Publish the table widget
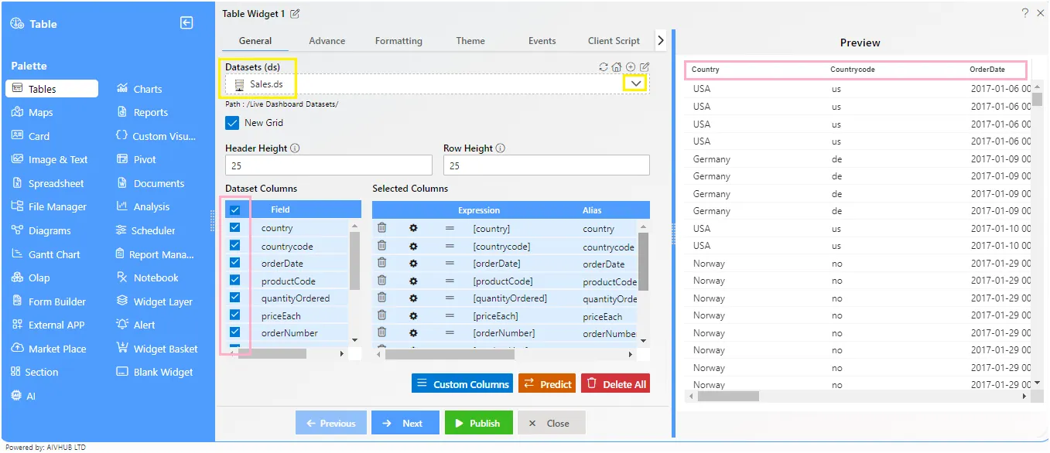Image resolution: width=1050 pixels, height=453 pixels. [478, 423]
